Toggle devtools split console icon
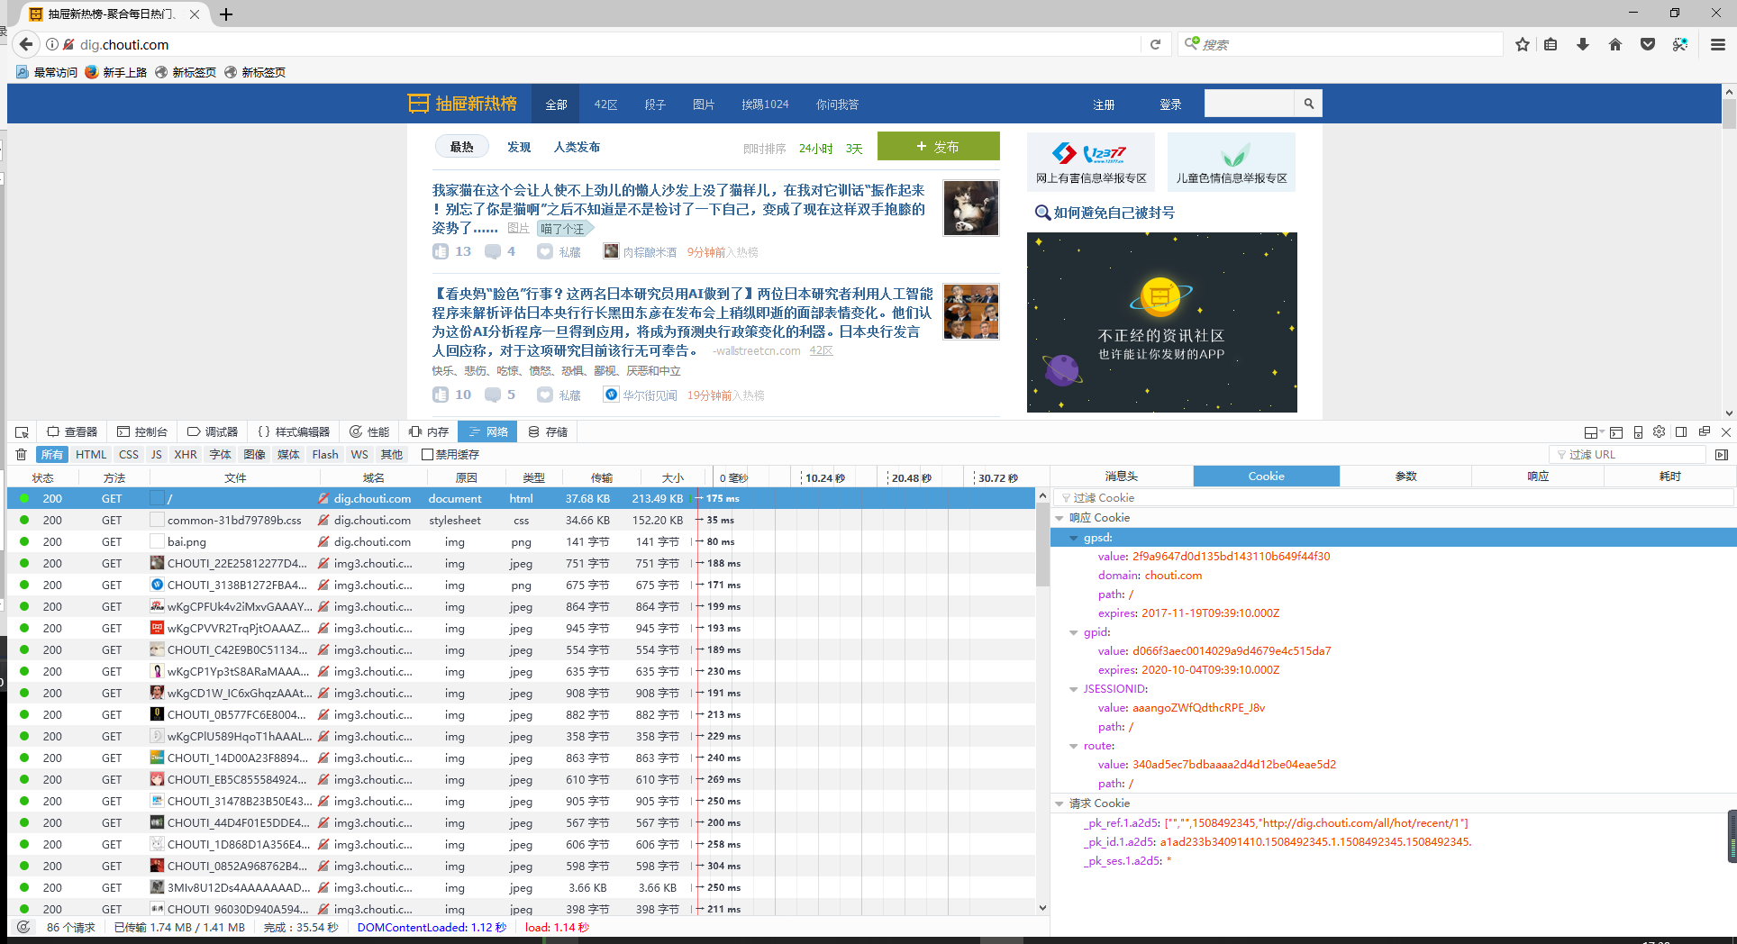The height and width of the screenshot is (944, 1737). point(1616,432)
